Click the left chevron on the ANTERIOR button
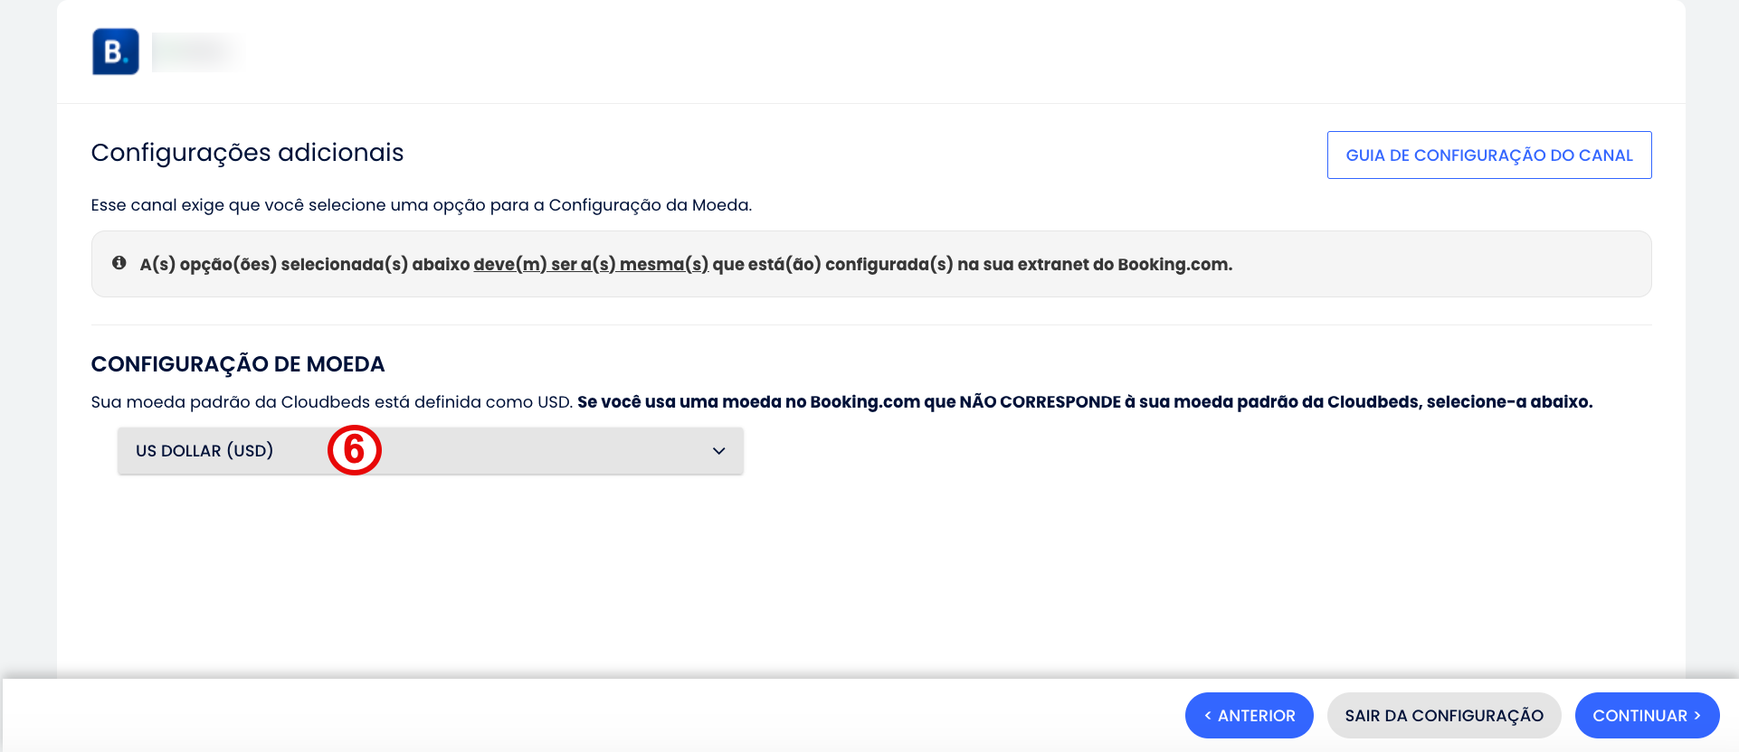Viewport: 1739px width, 752px height. [x=1208, y=716]
